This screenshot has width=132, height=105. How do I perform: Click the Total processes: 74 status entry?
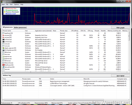pyautogui.click(x=7, y=103)
